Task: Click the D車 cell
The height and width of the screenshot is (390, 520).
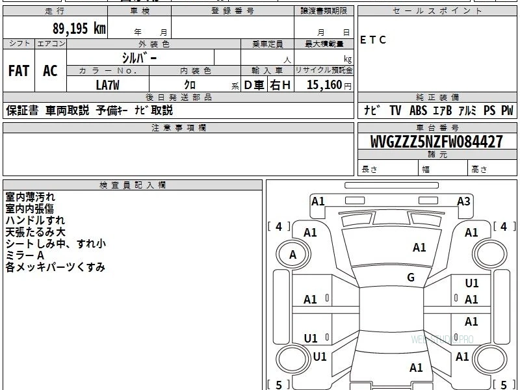Action: pos(254,85)
